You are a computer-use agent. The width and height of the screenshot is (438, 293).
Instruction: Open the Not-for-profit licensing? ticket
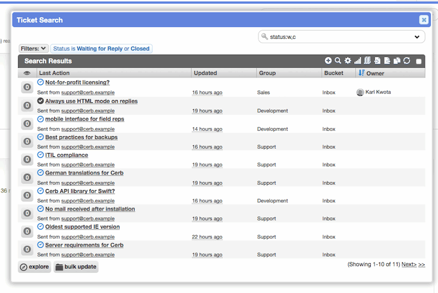pyautogui.click(x=77, y=83)
